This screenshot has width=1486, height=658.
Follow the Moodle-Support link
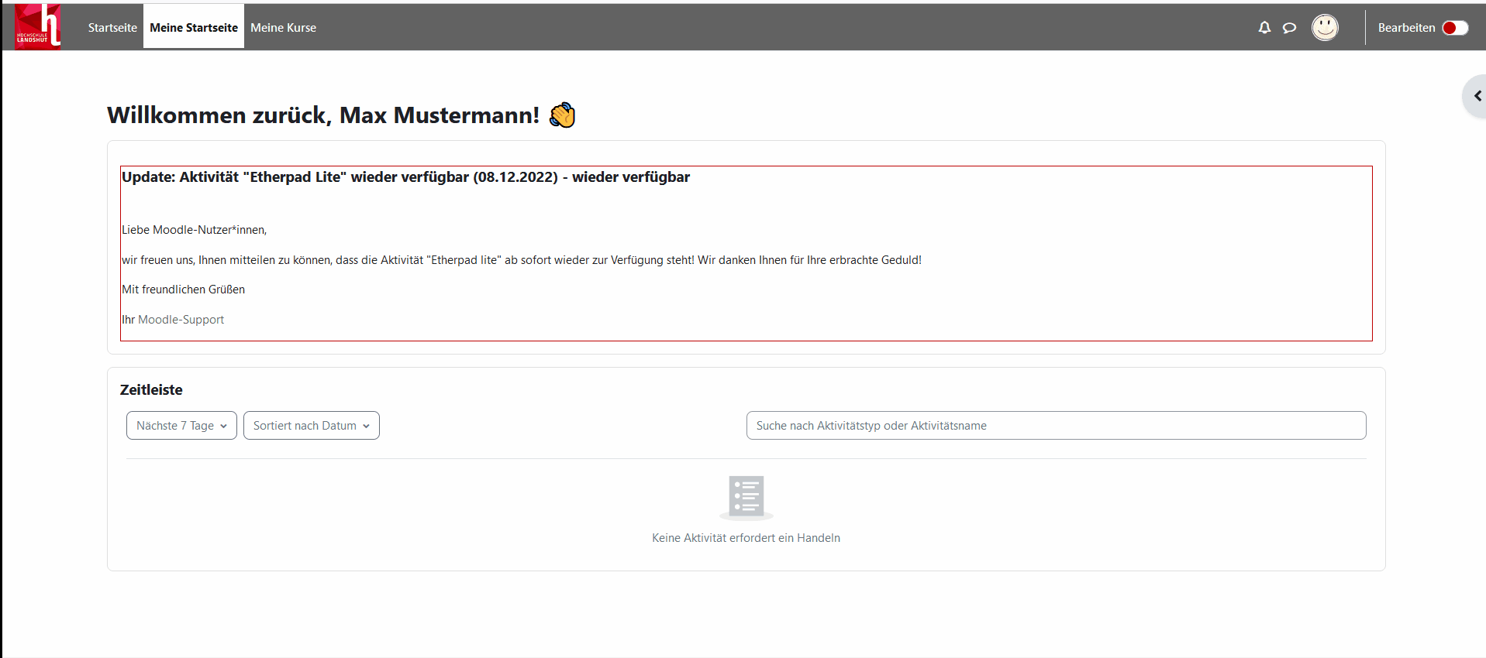click(181, 320)
